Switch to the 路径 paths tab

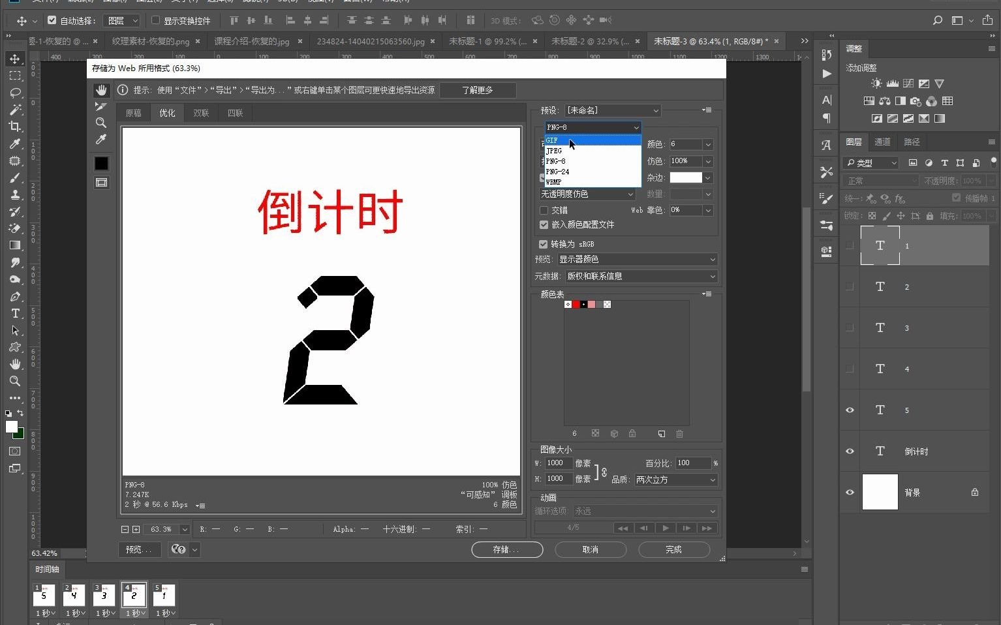click(x=912, y=142)
